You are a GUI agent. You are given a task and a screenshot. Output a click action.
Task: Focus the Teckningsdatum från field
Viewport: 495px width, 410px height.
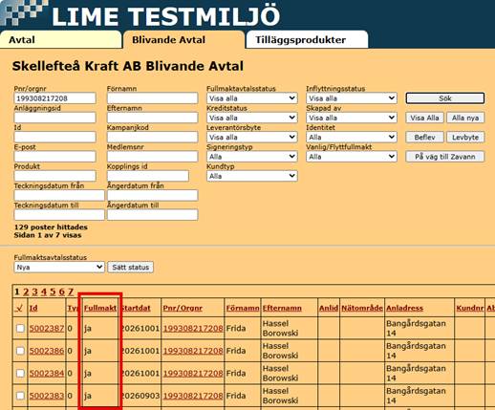click(59, 196)
